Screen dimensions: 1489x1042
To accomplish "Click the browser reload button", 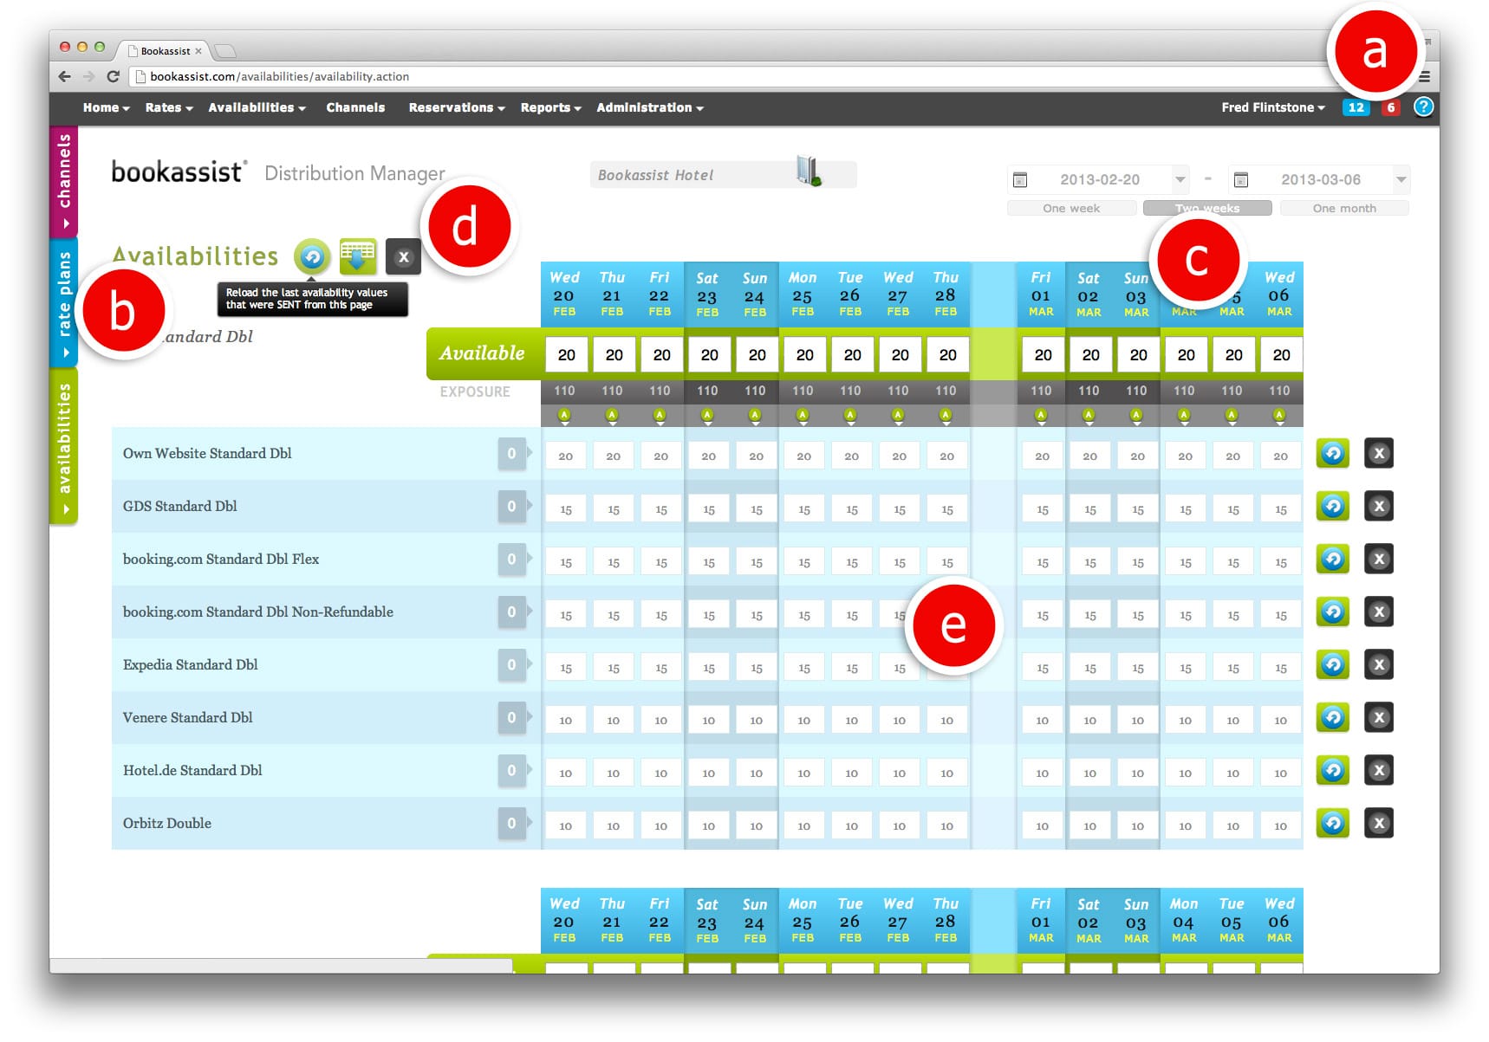I will point(113,76).
